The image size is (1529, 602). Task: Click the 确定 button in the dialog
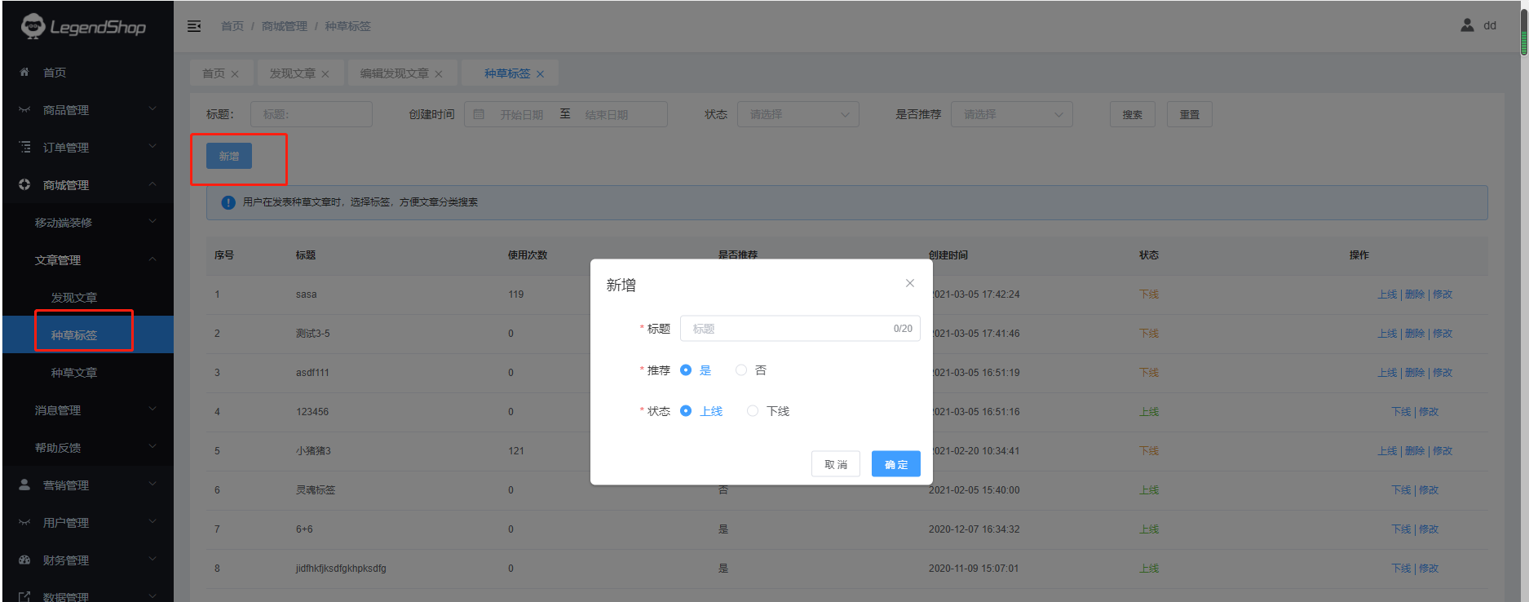(x=895, y=464)
